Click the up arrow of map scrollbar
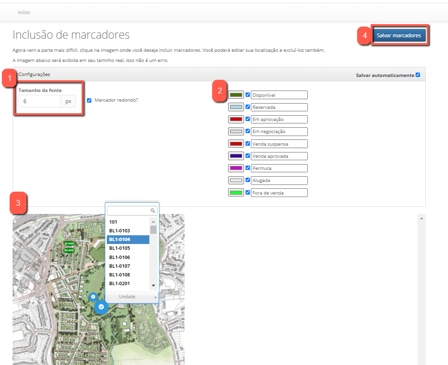The height and width of the screenshot is (365, 448). (x=421, y=219)
